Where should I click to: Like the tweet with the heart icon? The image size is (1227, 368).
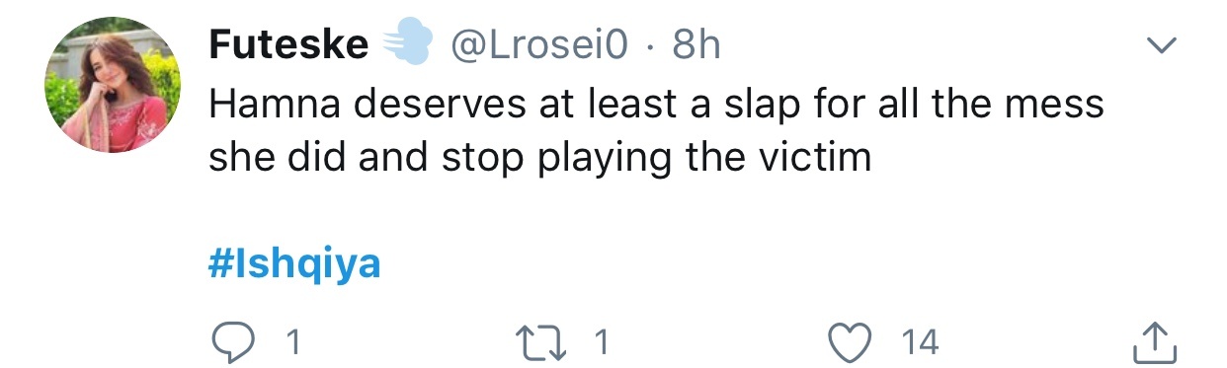tap(849, 341)
